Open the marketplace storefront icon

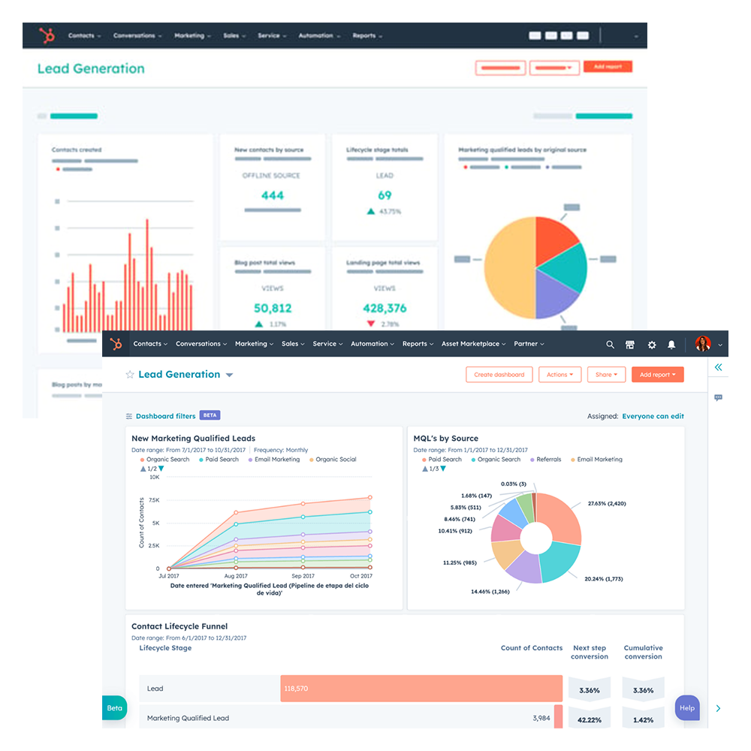pyautogui.click(x=630, y=345)
